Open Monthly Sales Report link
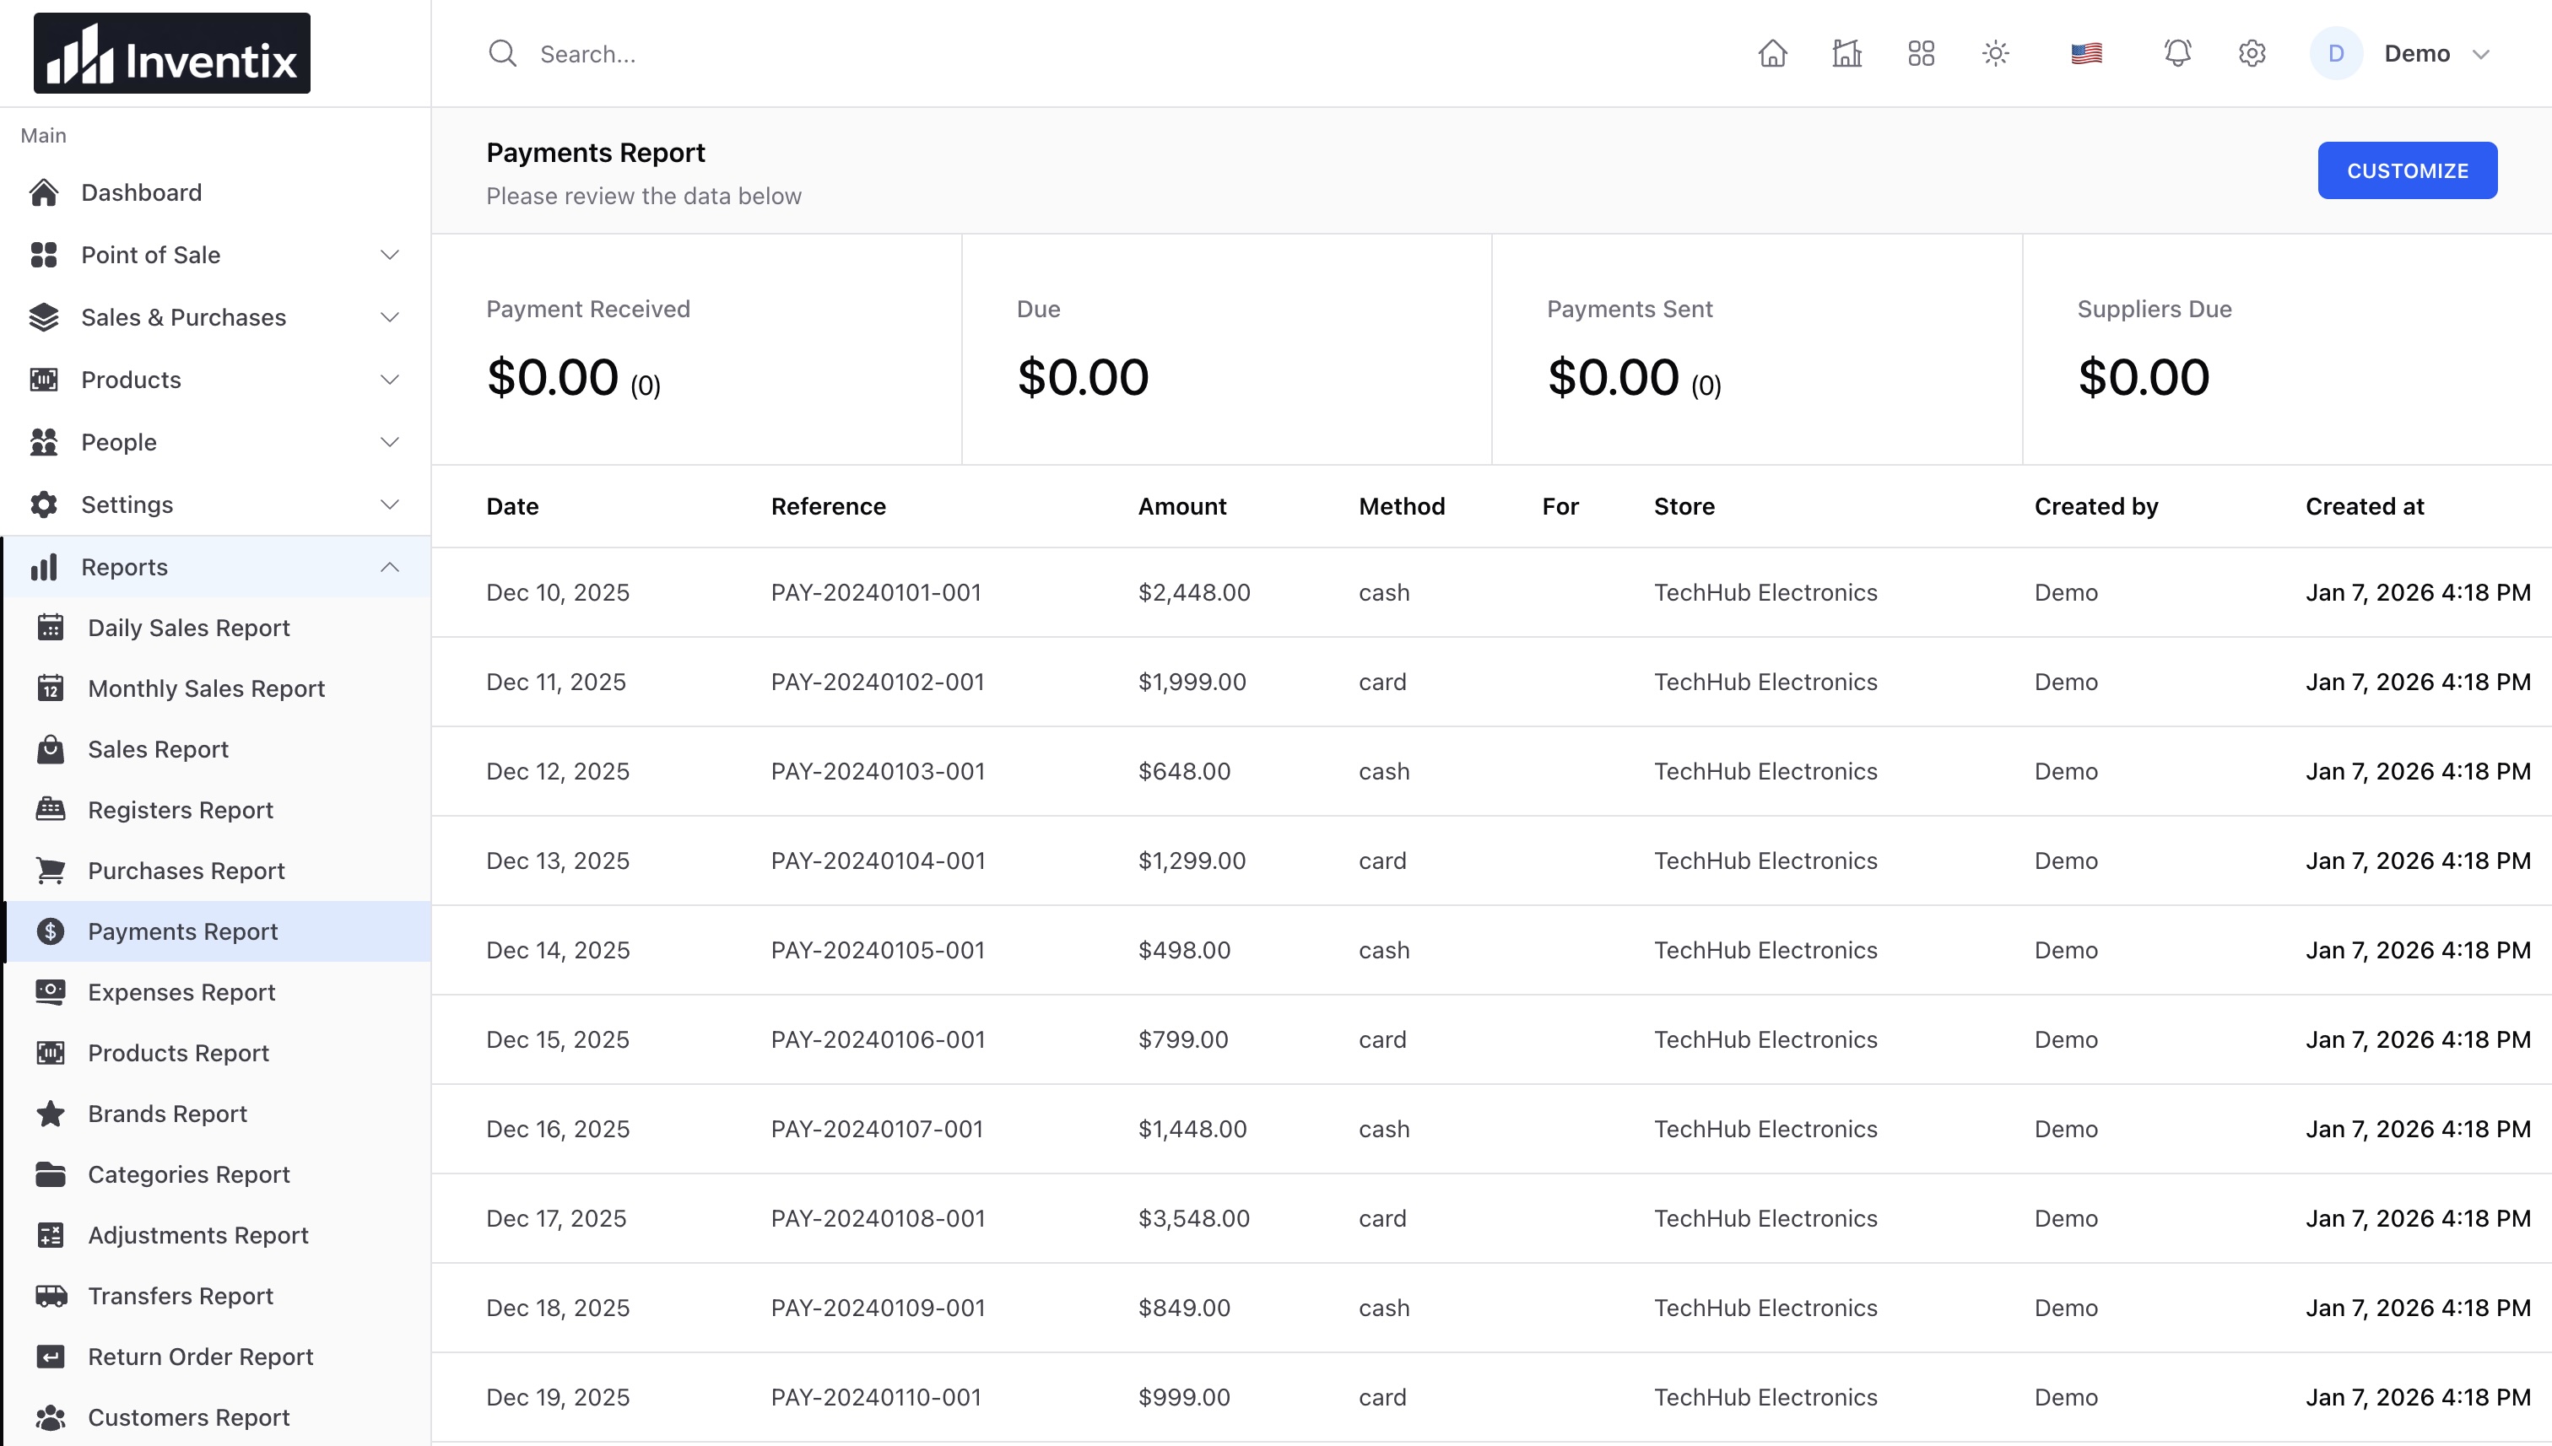Viewport: 2552px width, 1446px height. [x=206, y=688]
